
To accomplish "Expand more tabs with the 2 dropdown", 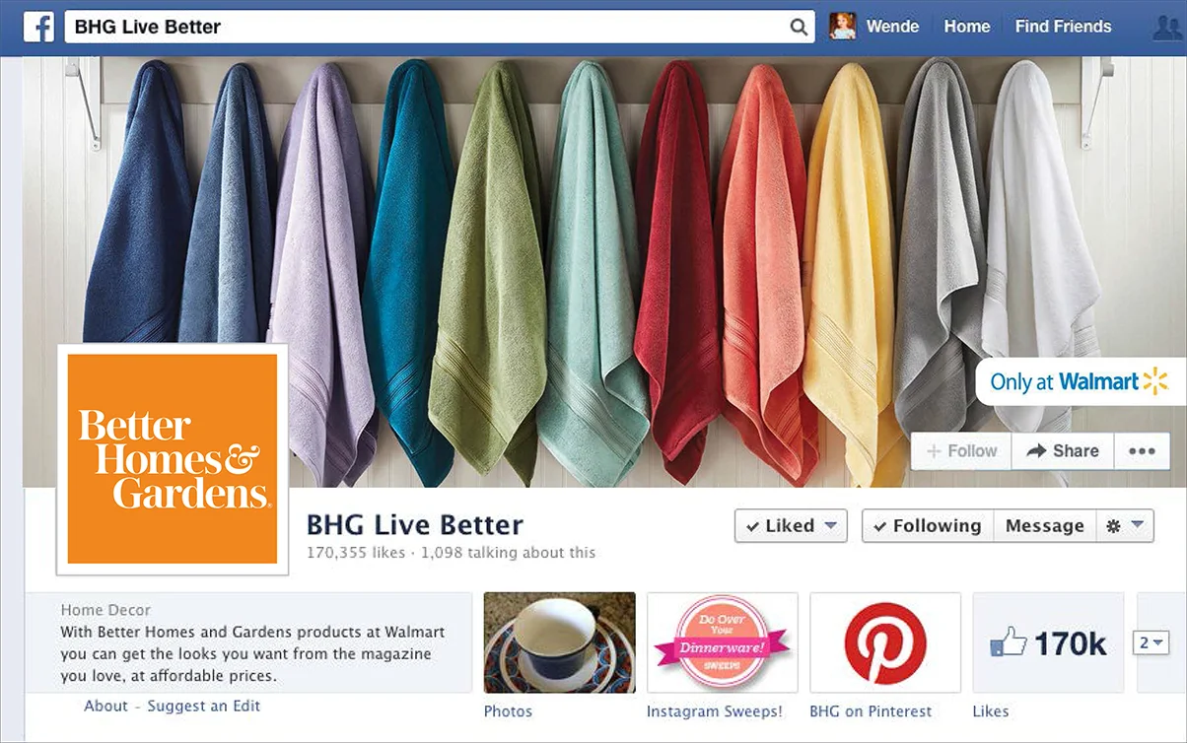I will pos(1152,643).
